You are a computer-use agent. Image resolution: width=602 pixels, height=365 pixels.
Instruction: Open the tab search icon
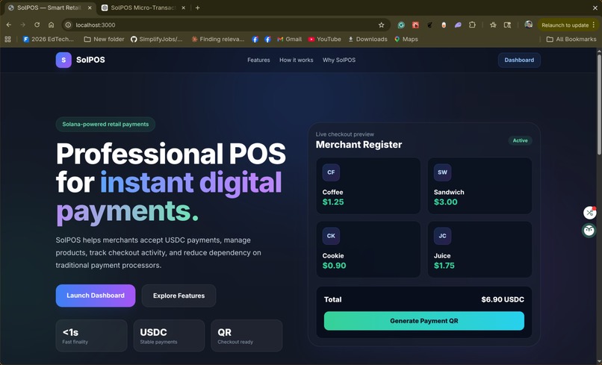point(507,25)
